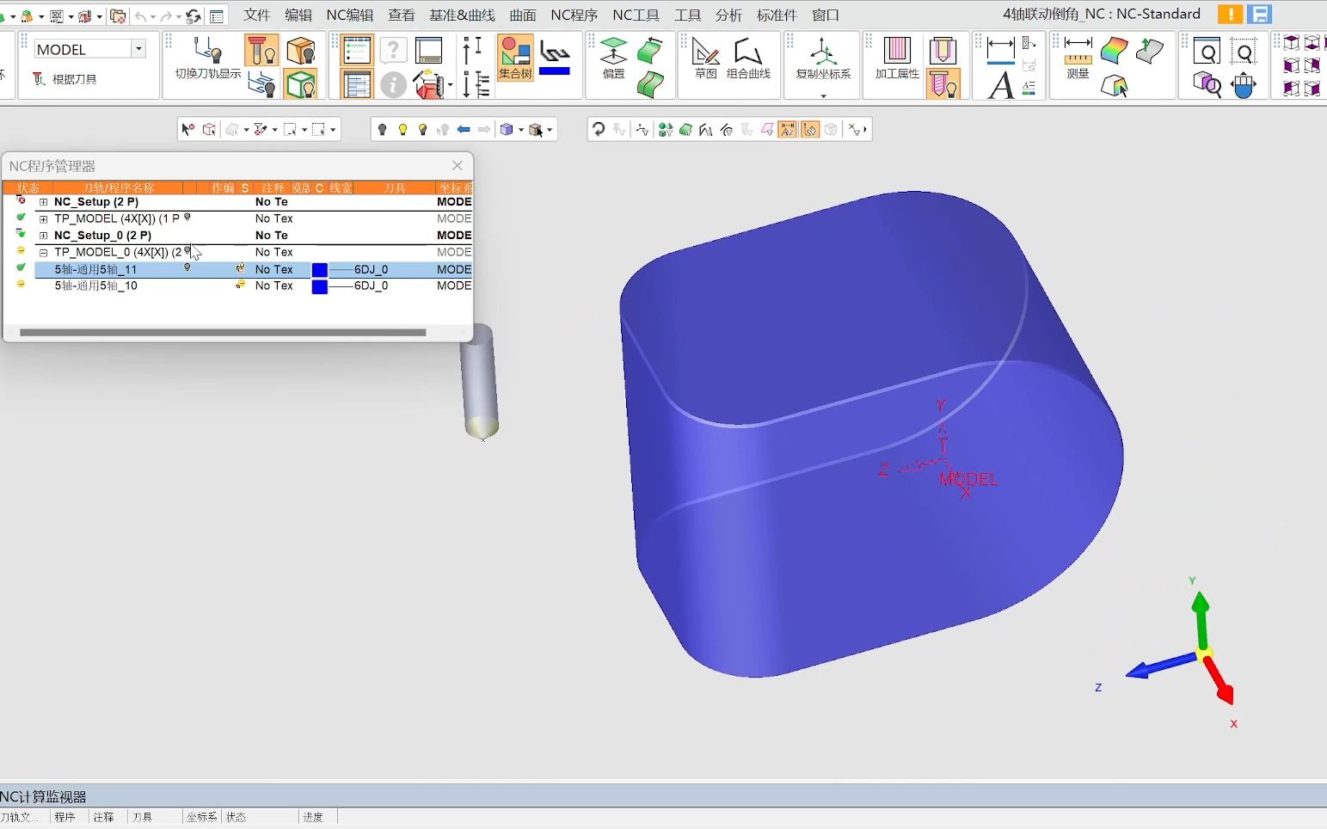Open the 基准&曲线 menu

click(462, 15)
